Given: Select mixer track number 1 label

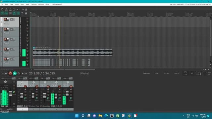Looking at the screenshot, I should click(x=22, y=109).
